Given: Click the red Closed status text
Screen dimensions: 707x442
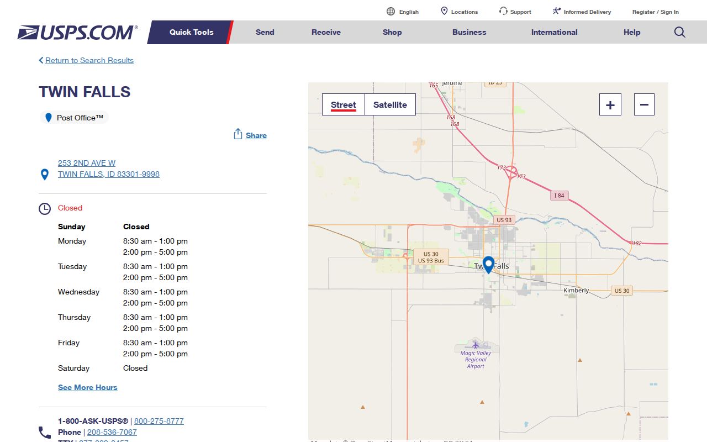Looking at the screenshot, I should (70, 208).
